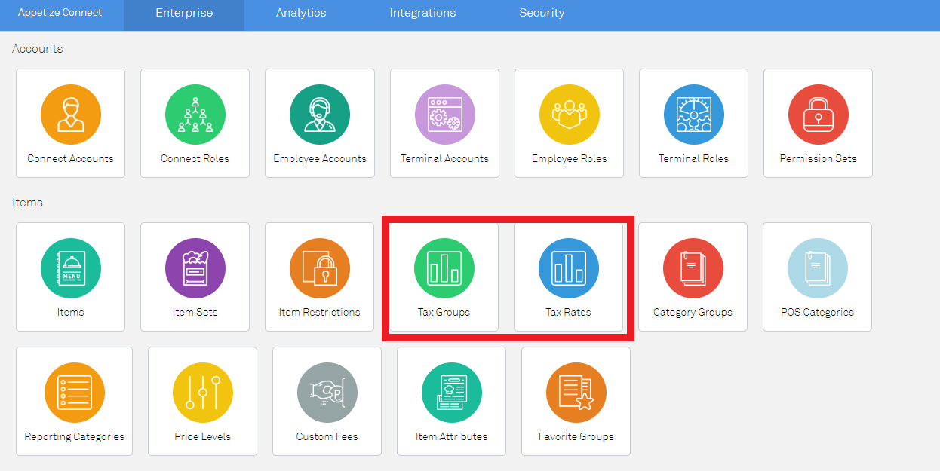Image resolution: width=940 pixels, height=471 pixels.
Task: Click the Tax Rates blue icon
Action: 569,268
